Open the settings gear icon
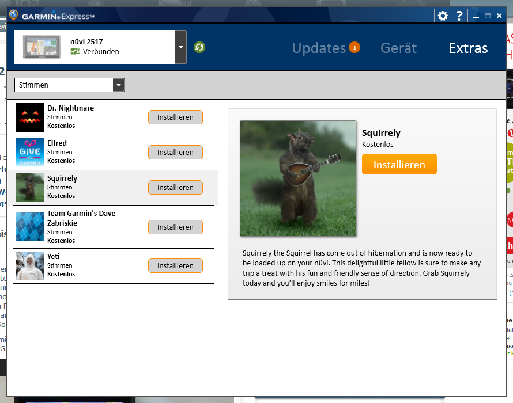The height and width of the screenshot is (403, 513). coord(443,16)
